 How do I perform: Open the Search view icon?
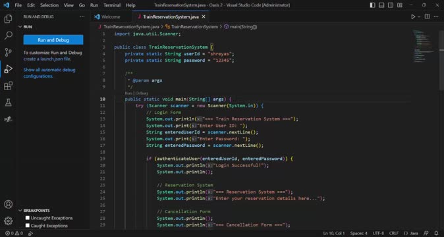click(x=8, y=36)
